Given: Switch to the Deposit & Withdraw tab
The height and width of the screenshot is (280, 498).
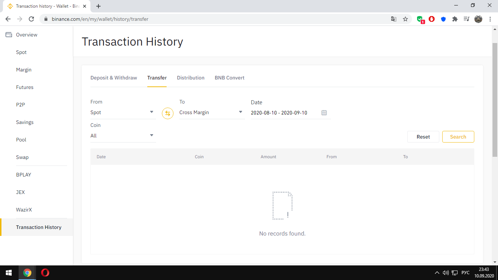Looking at the screenshot, I should pyautogui.click(x=114, y=78).
